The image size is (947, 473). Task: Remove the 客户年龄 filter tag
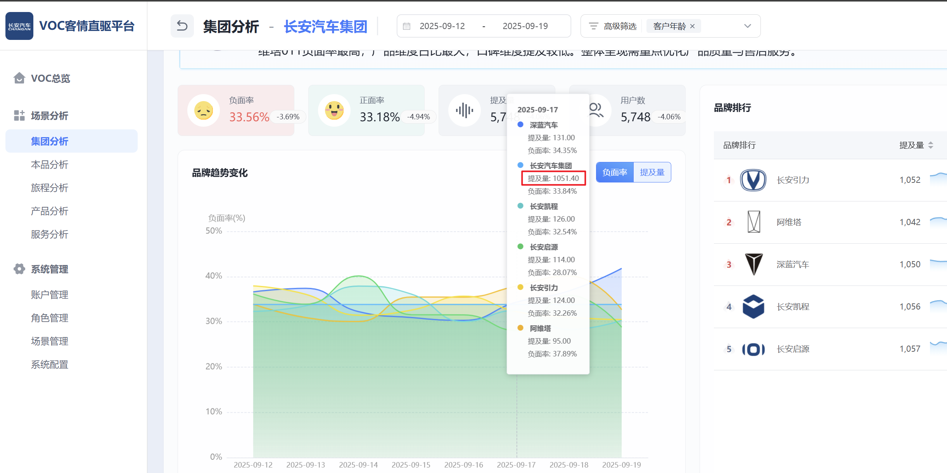[x=693, y=26]
